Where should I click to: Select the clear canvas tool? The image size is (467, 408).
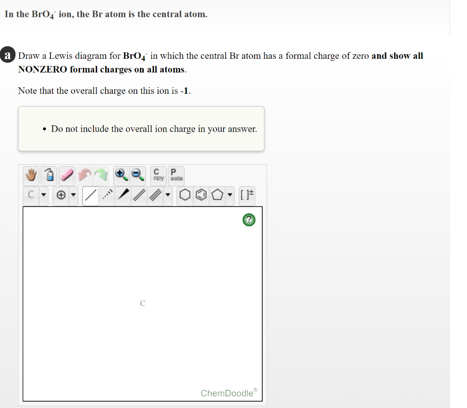pyautogui.click(x=49, y=176)
